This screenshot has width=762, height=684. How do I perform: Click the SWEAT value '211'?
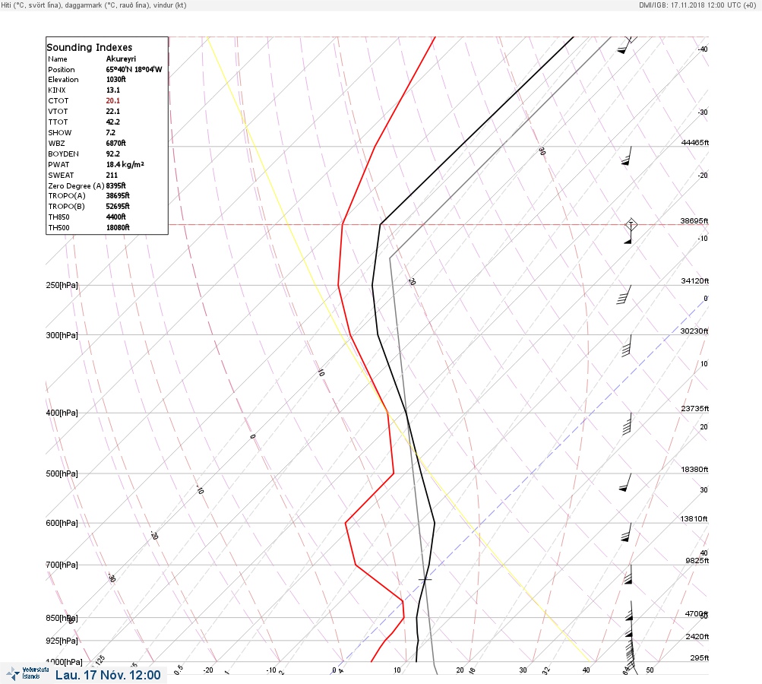click(112, 175)
